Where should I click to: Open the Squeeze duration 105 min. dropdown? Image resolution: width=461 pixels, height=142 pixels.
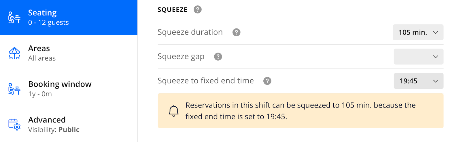(418, 32)
